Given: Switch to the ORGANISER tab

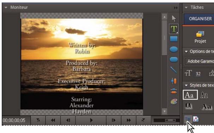Looking at the screenshot, I should click(199, 19).
